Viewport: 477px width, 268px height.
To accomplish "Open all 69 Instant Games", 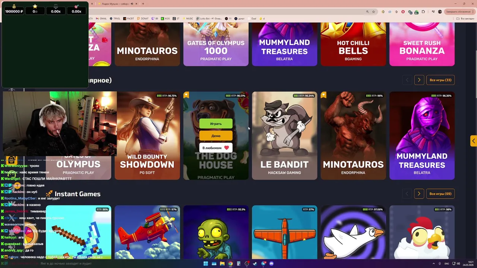I will pyautogui.click(x=440, y=194).
